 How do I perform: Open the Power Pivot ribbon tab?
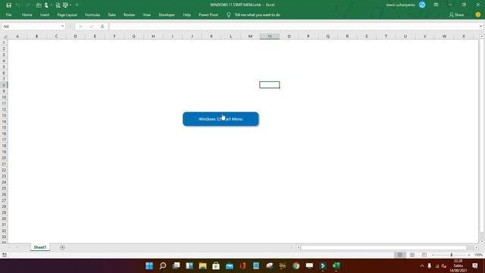point(208,14)
